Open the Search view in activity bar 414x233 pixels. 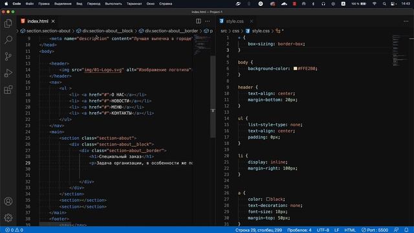click(8, 40)
